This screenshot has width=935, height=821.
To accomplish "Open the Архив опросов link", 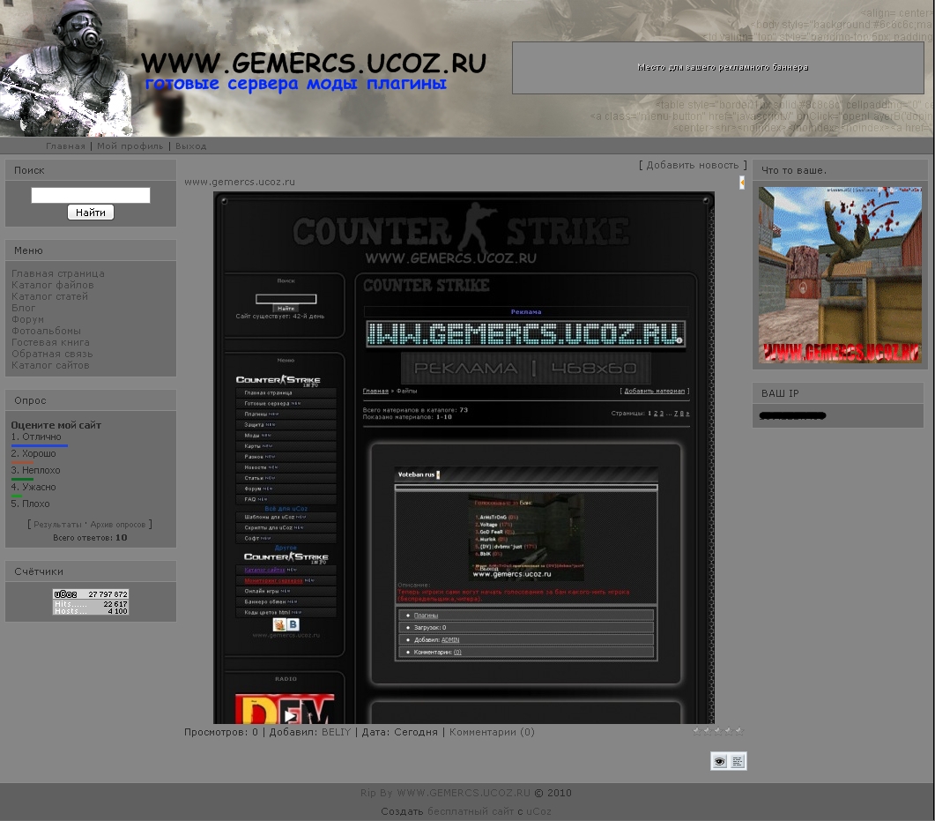I will (117, 525).
